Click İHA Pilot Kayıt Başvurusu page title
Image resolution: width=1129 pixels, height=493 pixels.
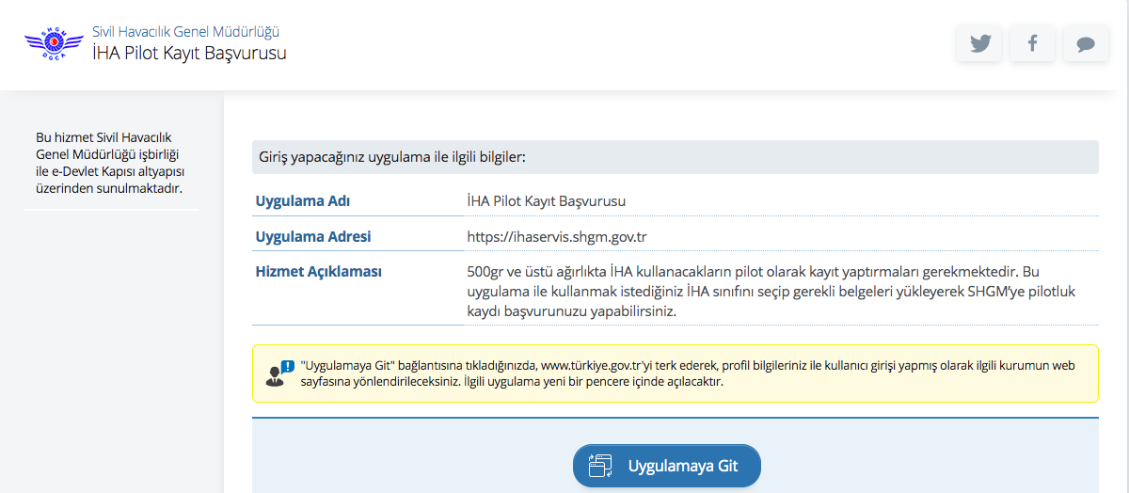[x=189, y=54]
